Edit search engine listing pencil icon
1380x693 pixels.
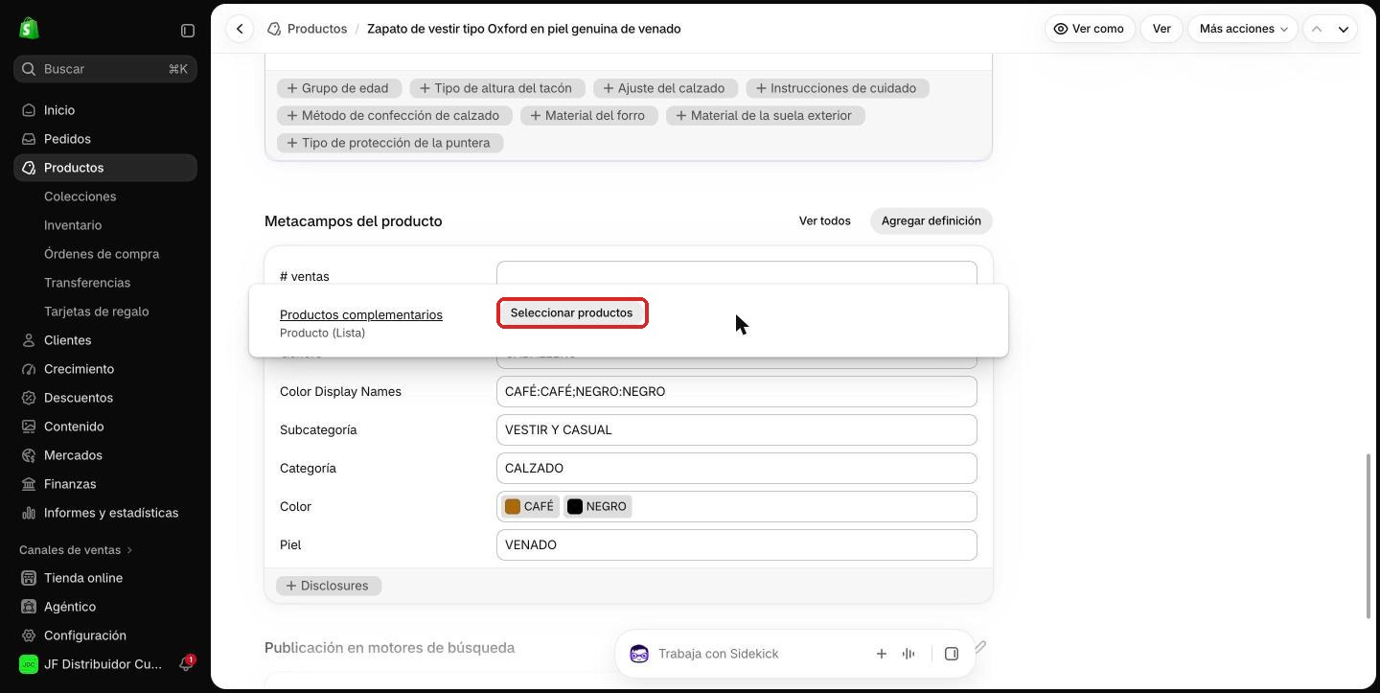coord(980,647)
